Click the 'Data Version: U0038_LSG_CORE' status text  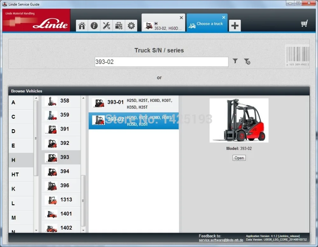tap(276, 240)
